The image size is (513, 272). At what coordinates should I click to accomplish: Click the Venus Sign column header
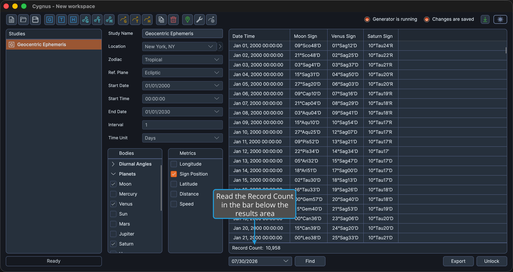click(346, 36)
